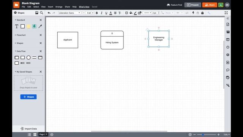Open the Insert menu
The image size is (243, 137).
click(50, 7)
